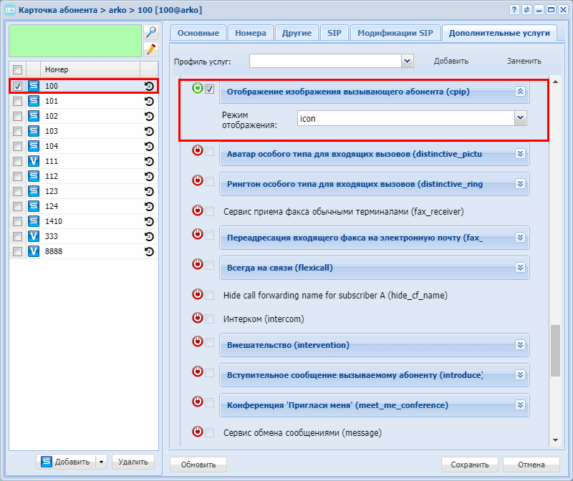
Task: Open the Режим отображения dropdown
Action: pyautogui.click(x=521, y=118)
